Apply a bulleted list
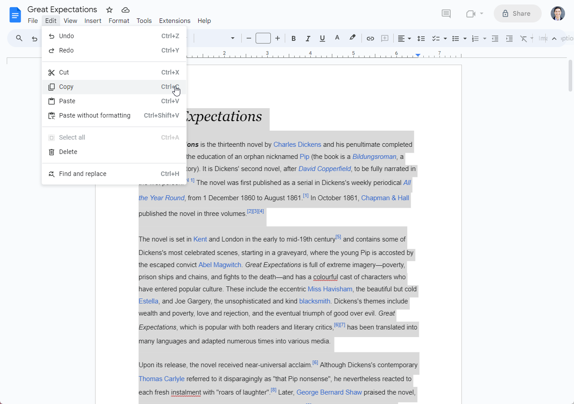 tap(456, 39)
